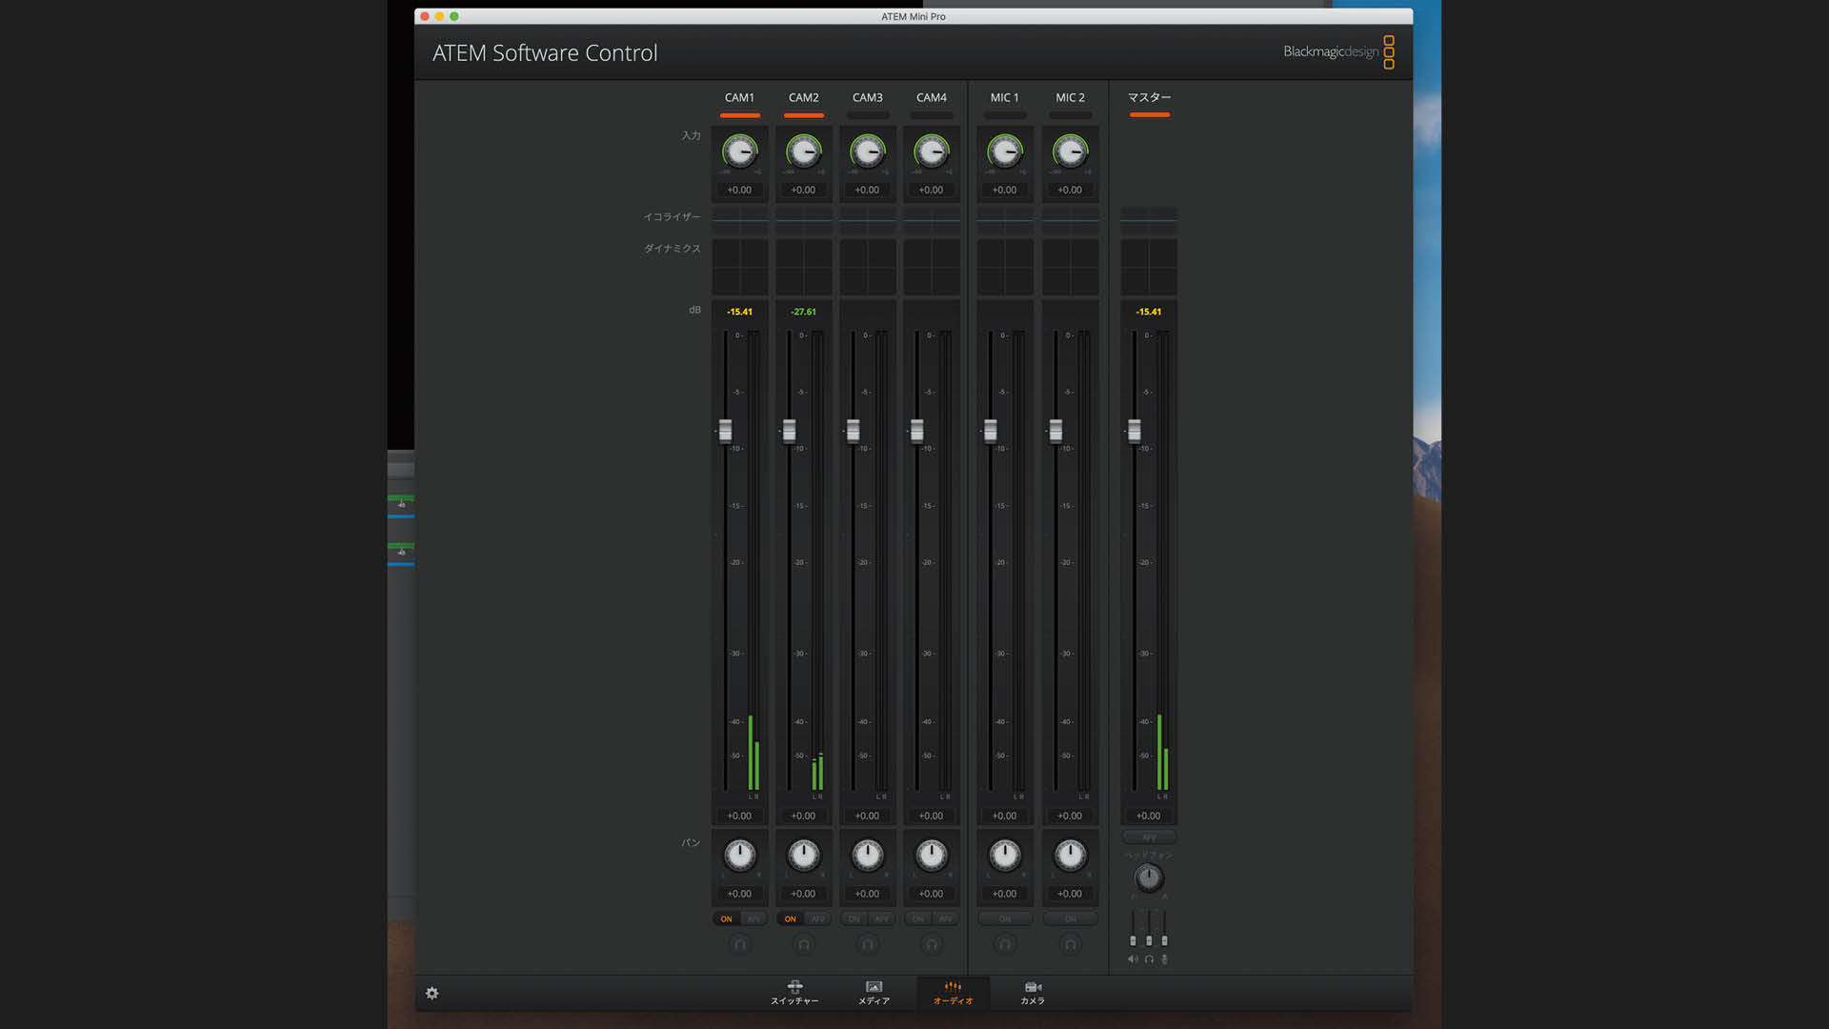Open the CAM3 dynamics panel
Screen dimensions: 1829x1029
tap(867, 267)
